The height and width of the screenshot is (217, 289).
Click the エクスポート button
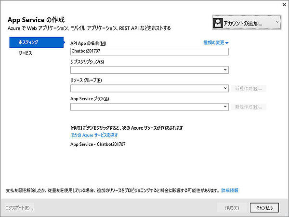coord(19,208)
